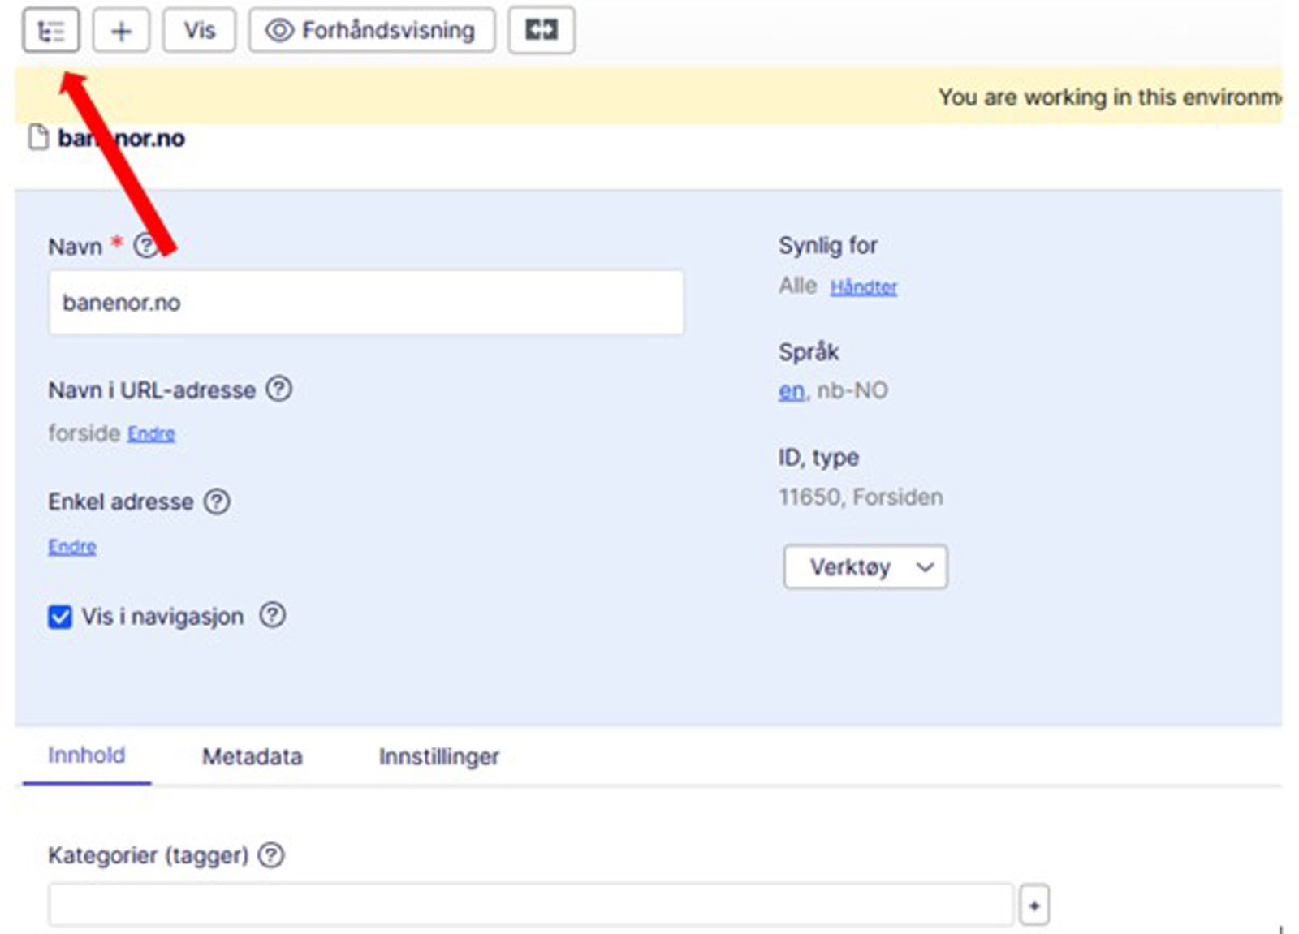Click the plus button beside the categories field
The image size is (1299, 934).
tap(1034, 906)
